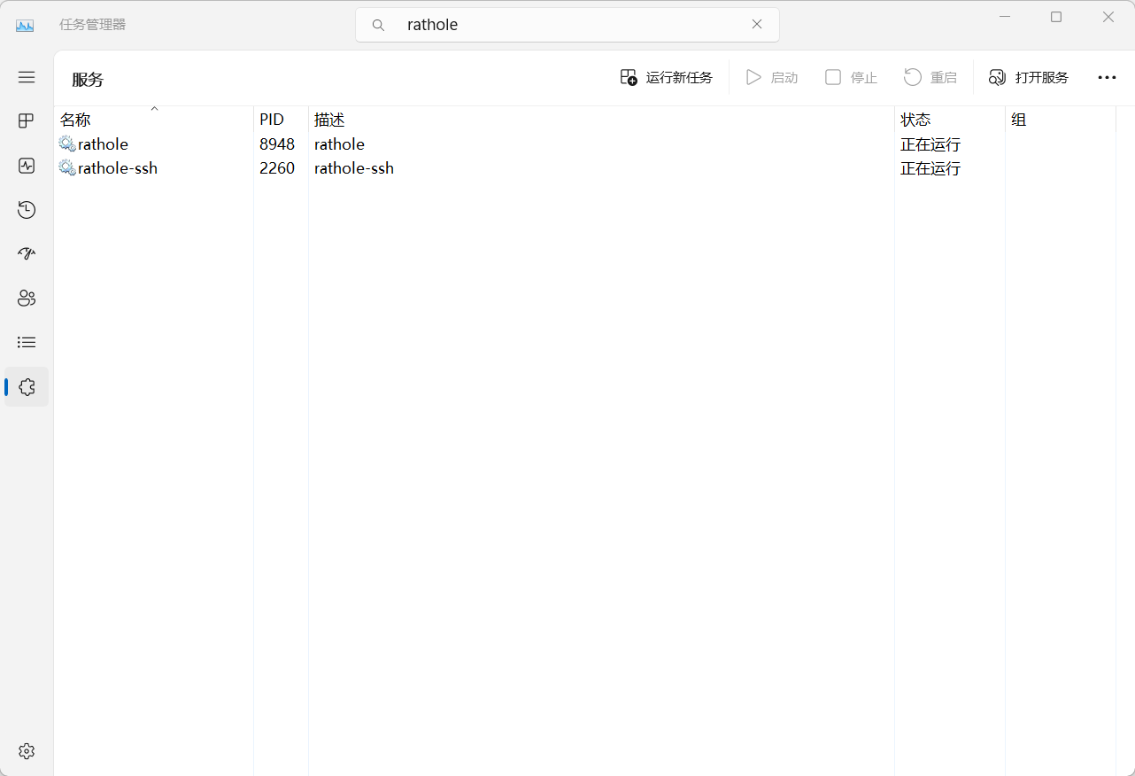Open Task Manager settings gear

click(x=27, y=751)
